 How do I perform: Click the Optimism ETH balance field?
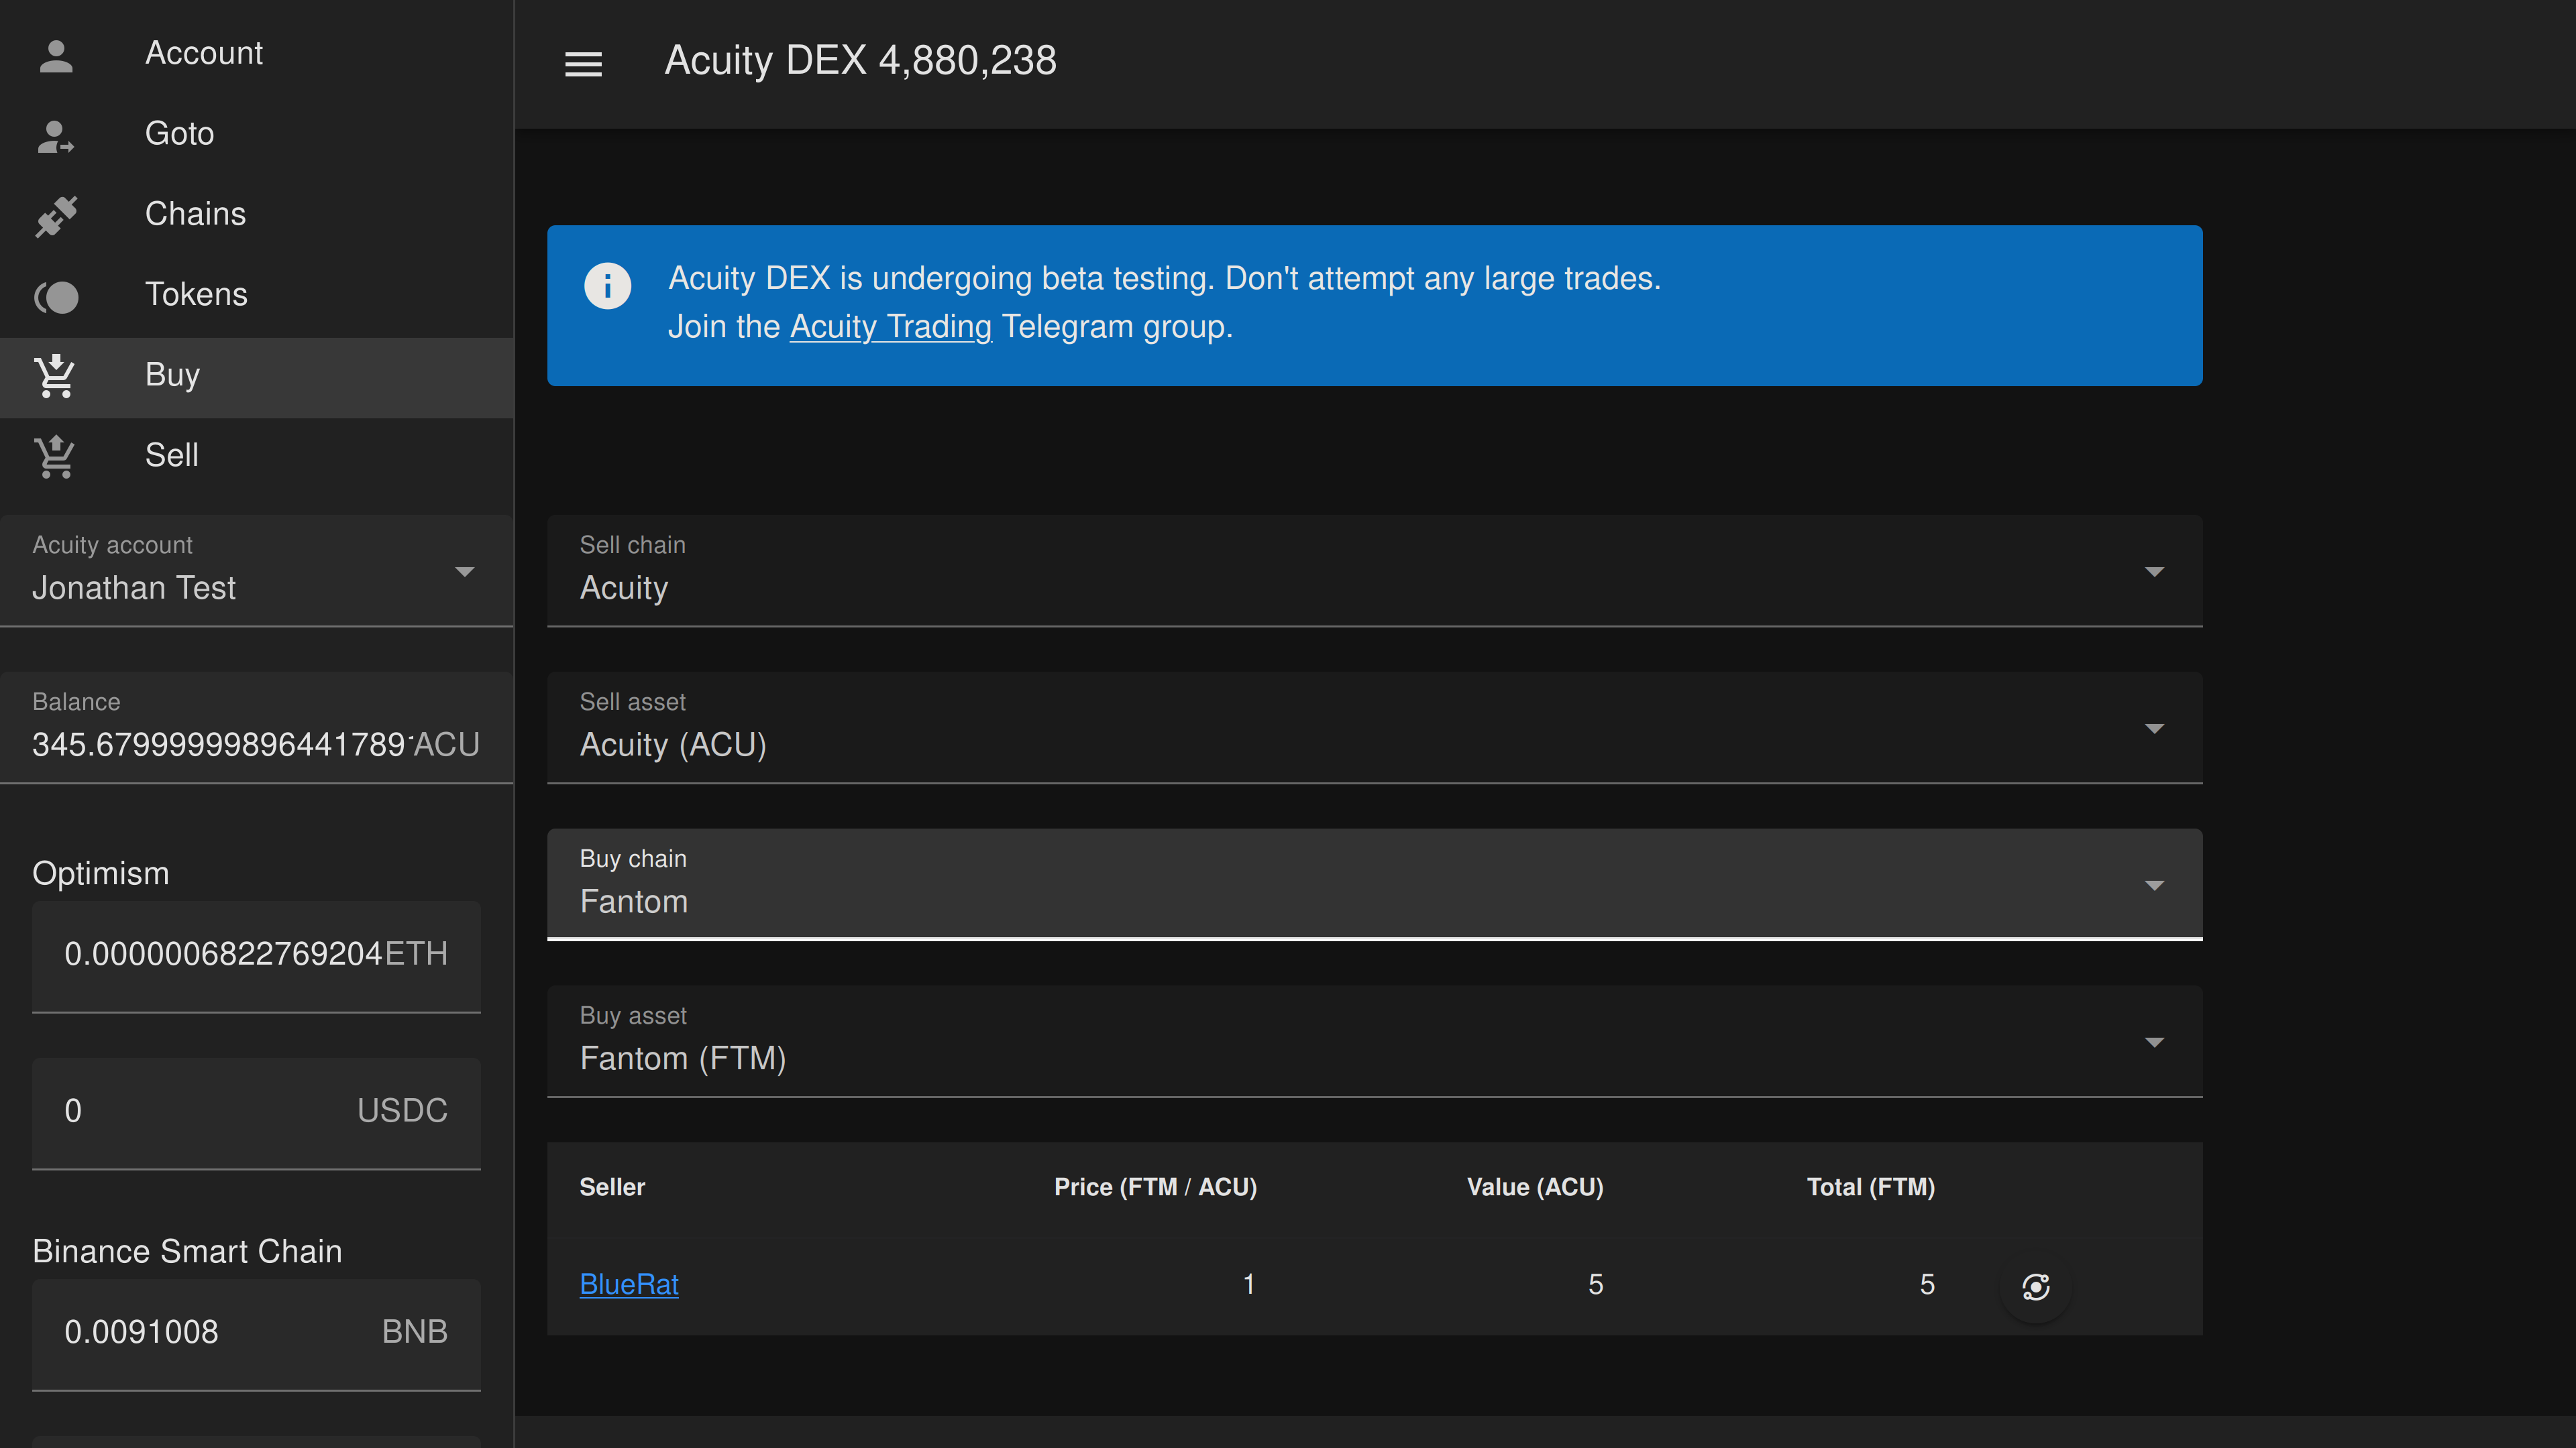(x=256, y=957)
